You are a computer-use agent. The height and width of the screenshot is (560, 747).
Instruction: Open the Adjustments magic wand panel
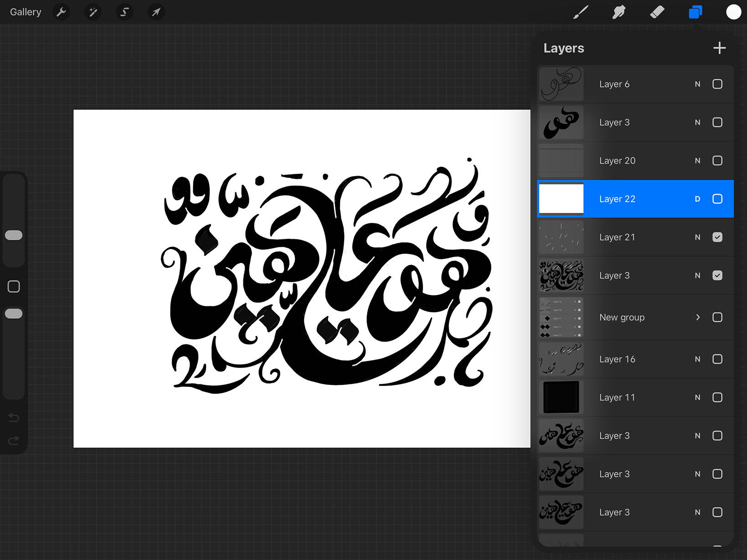(93, 12)
